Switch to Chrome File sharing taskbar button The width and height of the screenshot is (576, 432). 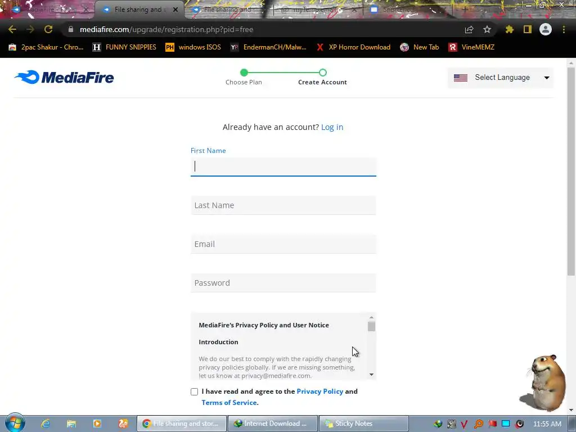pos(182,424)
